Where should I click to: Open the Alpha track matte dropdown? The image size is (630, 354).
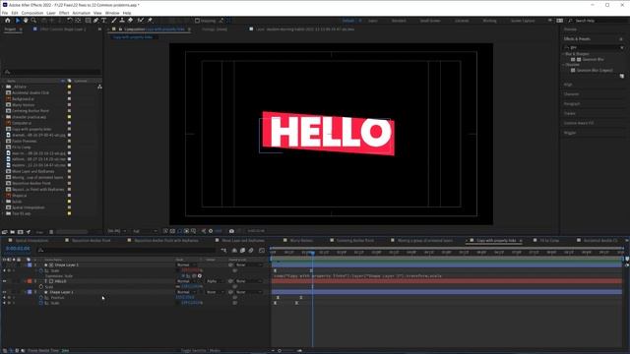tap(215, 281)
